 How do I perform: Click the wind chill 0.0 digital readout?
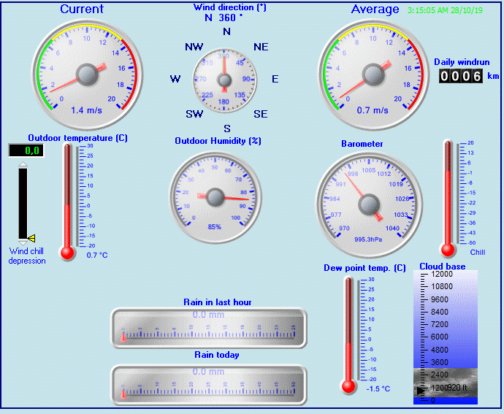tap(26, 150)
